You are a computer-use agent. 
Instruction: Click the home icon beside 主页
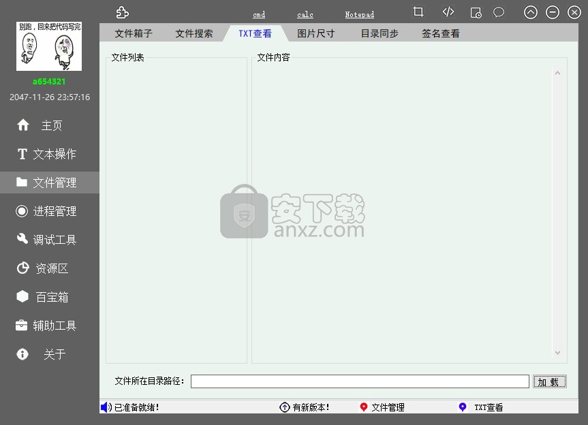pyautogui.click(x=23, y=125)
